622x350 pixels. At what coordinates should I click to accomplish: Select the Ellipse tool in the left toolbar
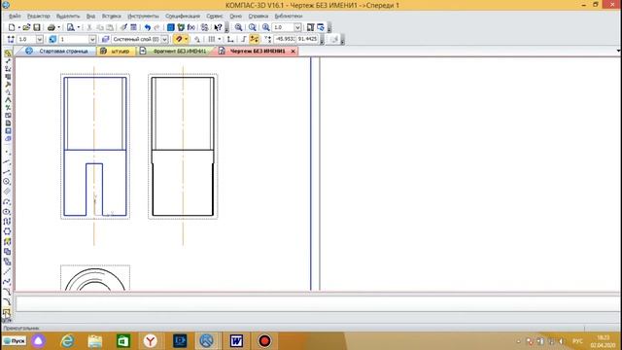tap(7, 212)
